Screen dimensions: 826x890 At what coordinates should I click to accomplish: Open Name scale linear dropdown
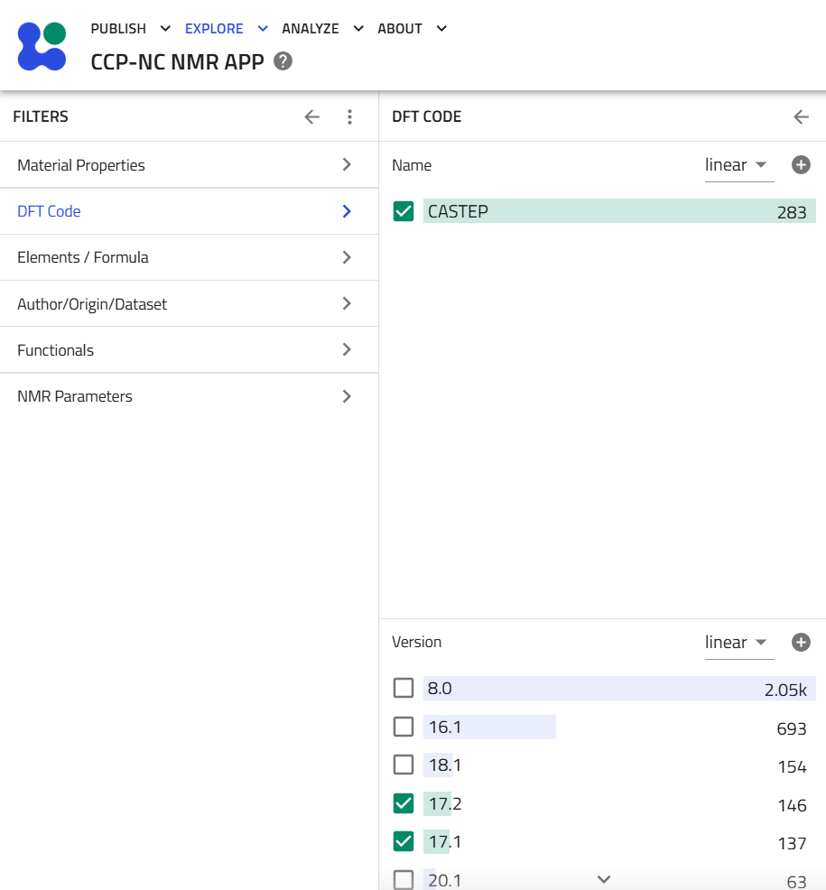coord(739,165)
